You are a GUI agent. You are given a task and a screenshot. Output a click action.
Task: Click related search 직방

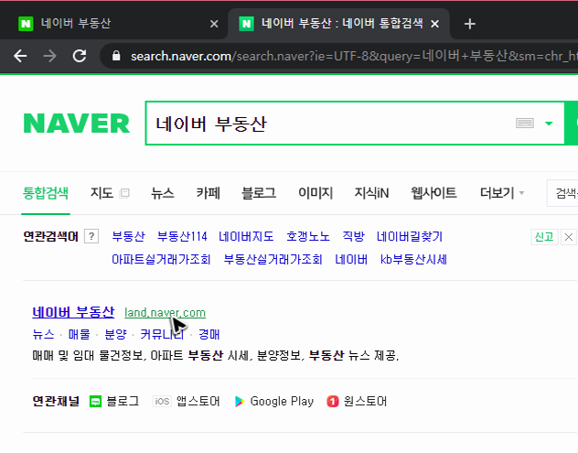[353, 236]
